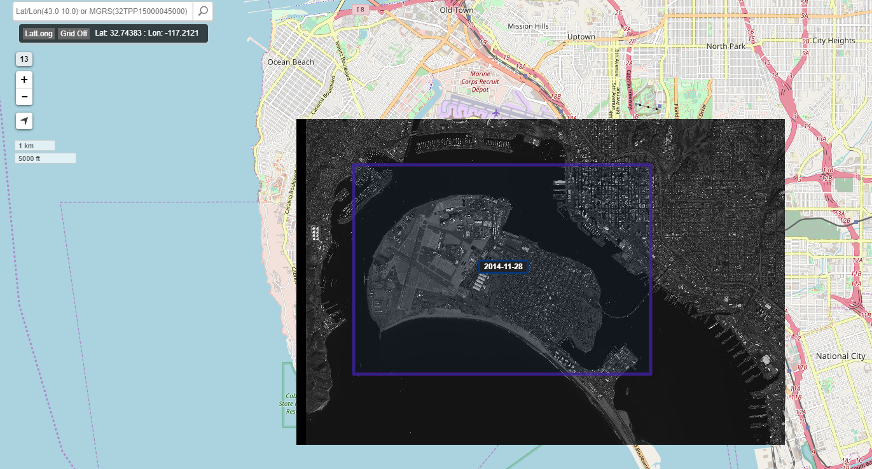This screenshot has height=469, width=872.
Task: Focus the Lat/Lon or MGRS search field
Action: pos(102,11)
